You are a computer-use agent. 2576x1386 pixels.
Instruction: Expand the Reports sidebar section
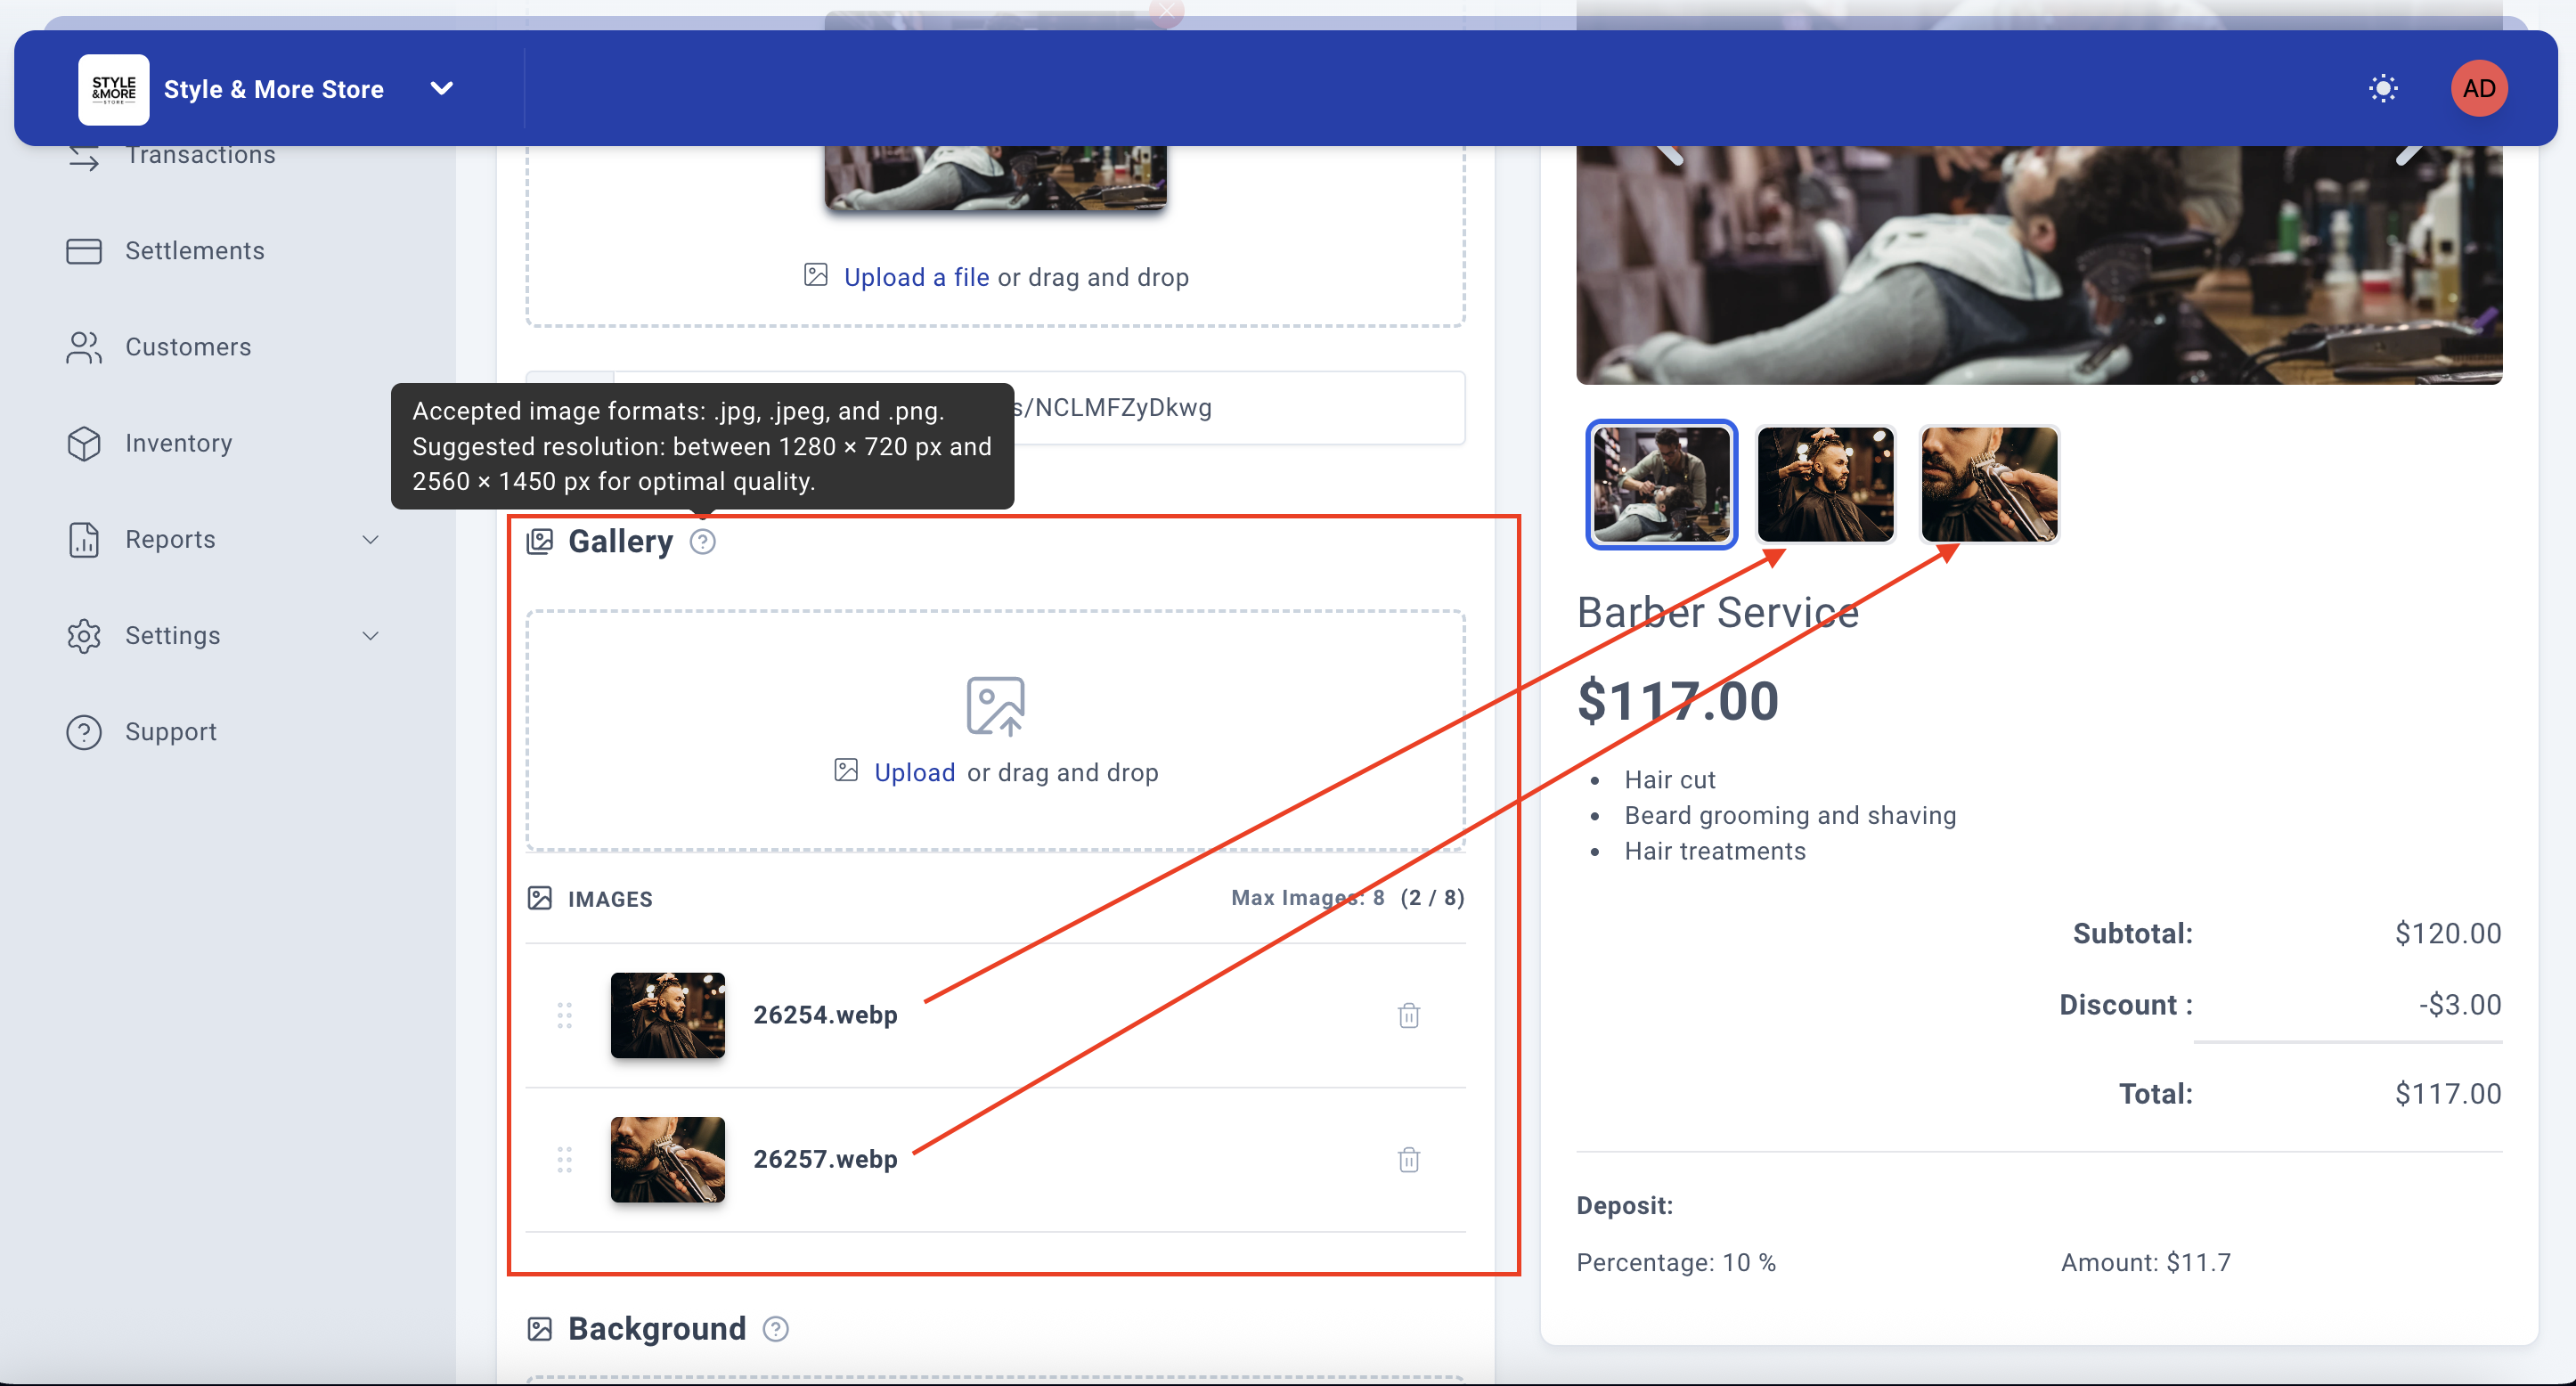[370, 539]
